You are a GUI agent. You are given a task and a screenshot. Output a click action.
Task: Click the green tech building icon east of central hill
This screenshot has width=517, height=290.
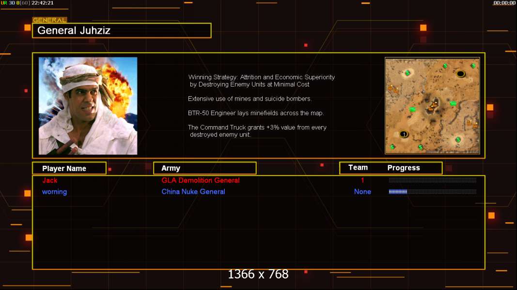[x=454, y=103]
